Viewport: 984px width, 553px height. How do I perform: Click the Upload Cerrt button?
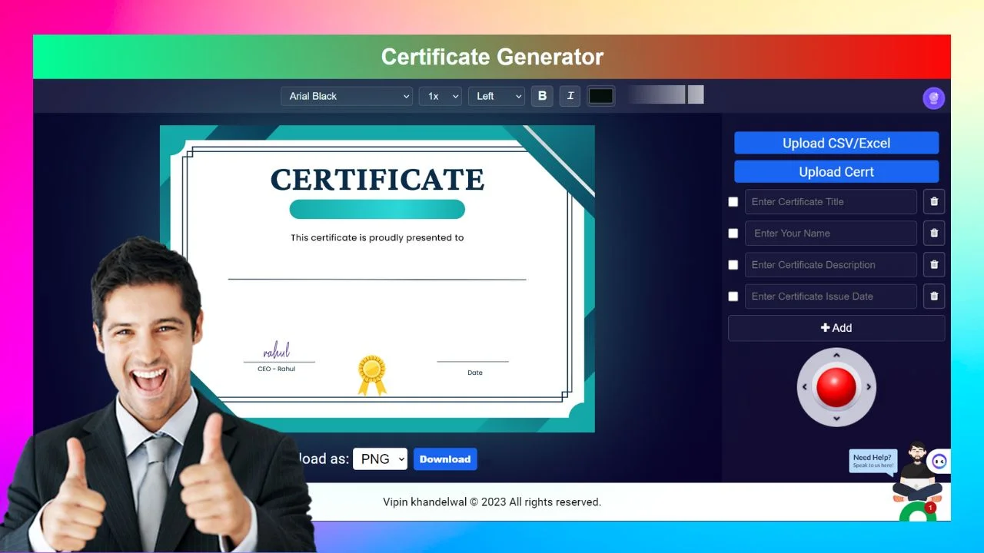[x=836, y=172]
